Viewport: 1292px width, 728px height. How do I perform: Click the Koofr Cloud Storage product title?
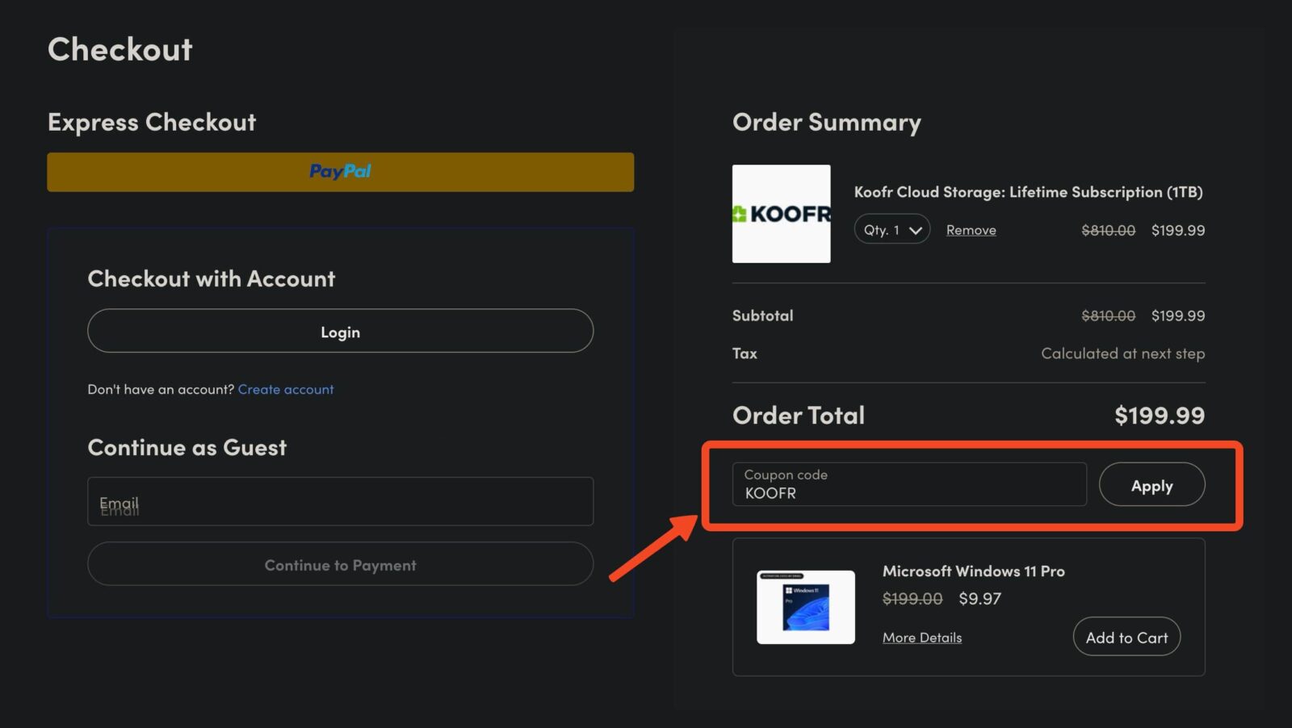(x=1028, y=192)
